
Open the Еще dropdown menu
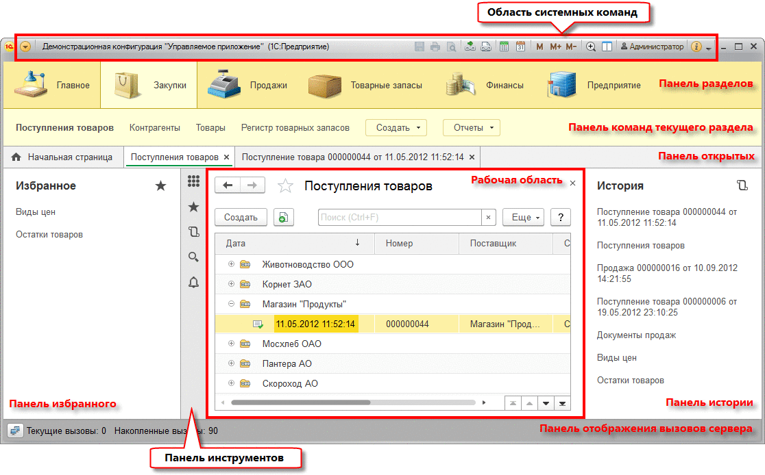click(524, 217)
